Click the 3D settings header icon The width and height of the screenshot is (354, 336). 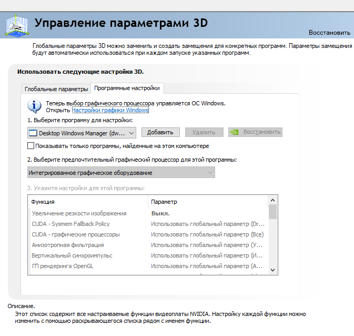pyautogui.click(x=17, y=25)
